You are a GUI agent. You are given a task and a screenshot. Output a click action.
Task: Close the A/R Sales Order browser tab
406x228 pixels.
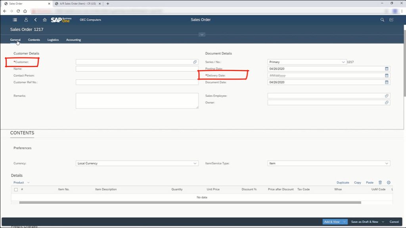[x=100, y=4]
